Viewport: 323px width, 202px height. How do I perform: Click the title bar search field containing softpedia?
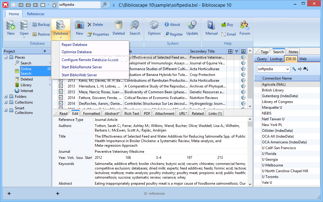(x=79, y=5)
